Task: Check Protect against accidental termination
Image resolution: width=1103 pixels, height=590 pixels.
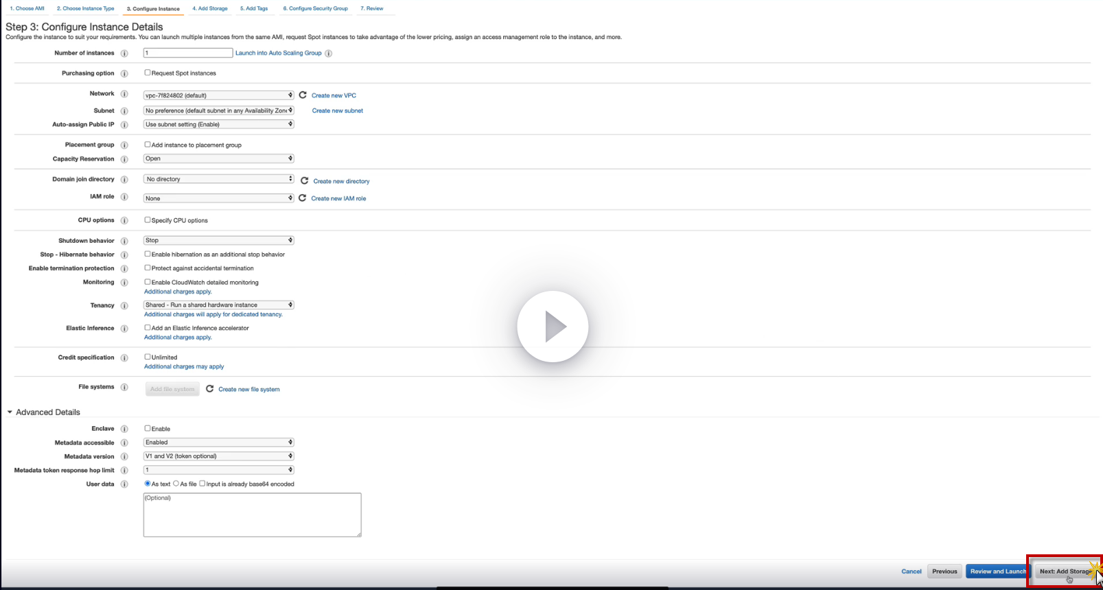Action: coord(147,268)
